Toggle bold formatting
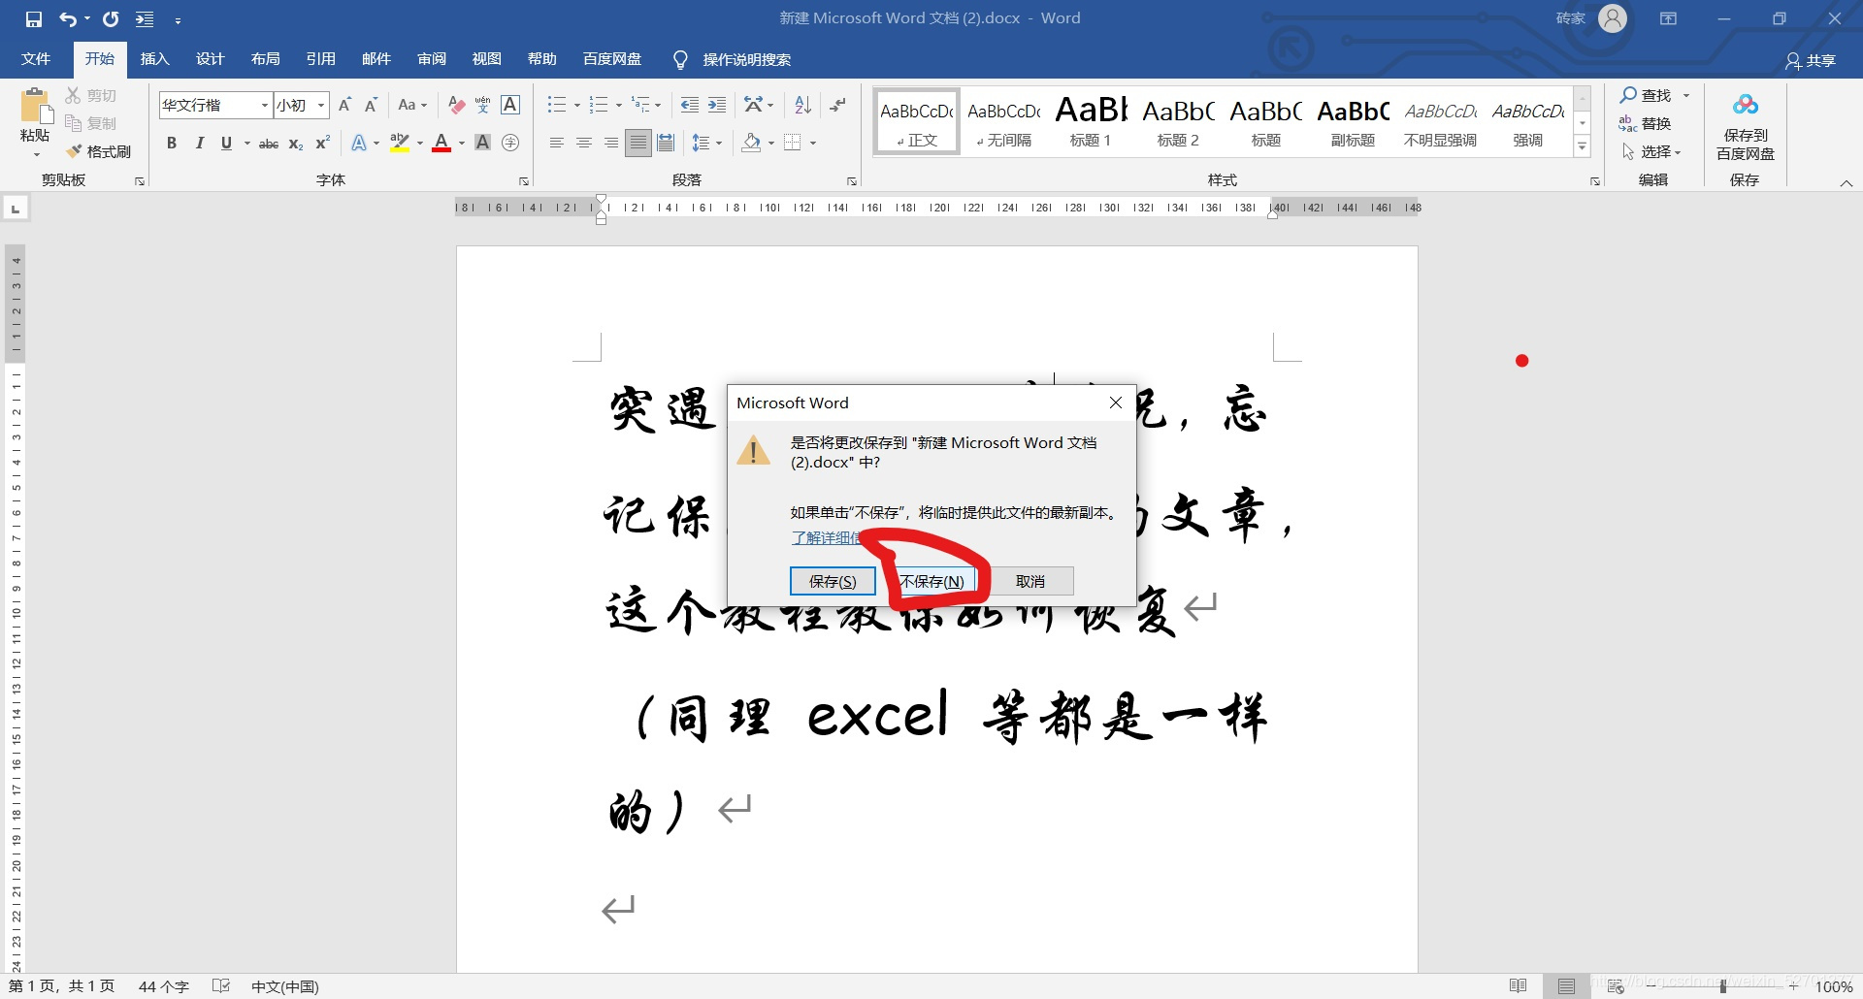The height and width of the screenshot is (999, 1863). [x=172, y=144]
